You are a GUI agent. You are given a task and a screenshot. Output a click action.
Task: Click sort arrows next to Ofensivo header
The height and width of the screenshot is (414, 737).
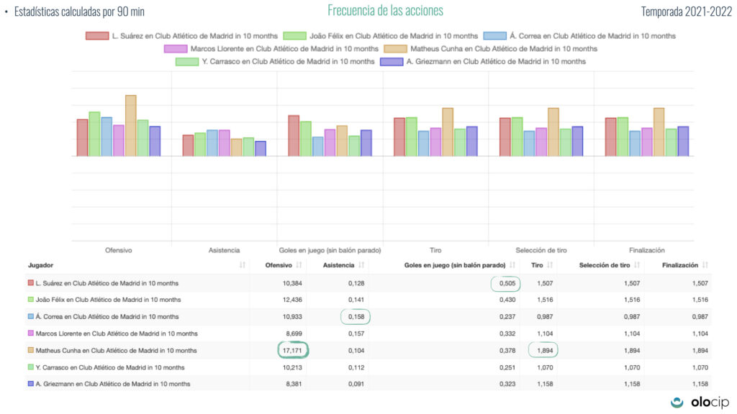(x=298, y=266)
